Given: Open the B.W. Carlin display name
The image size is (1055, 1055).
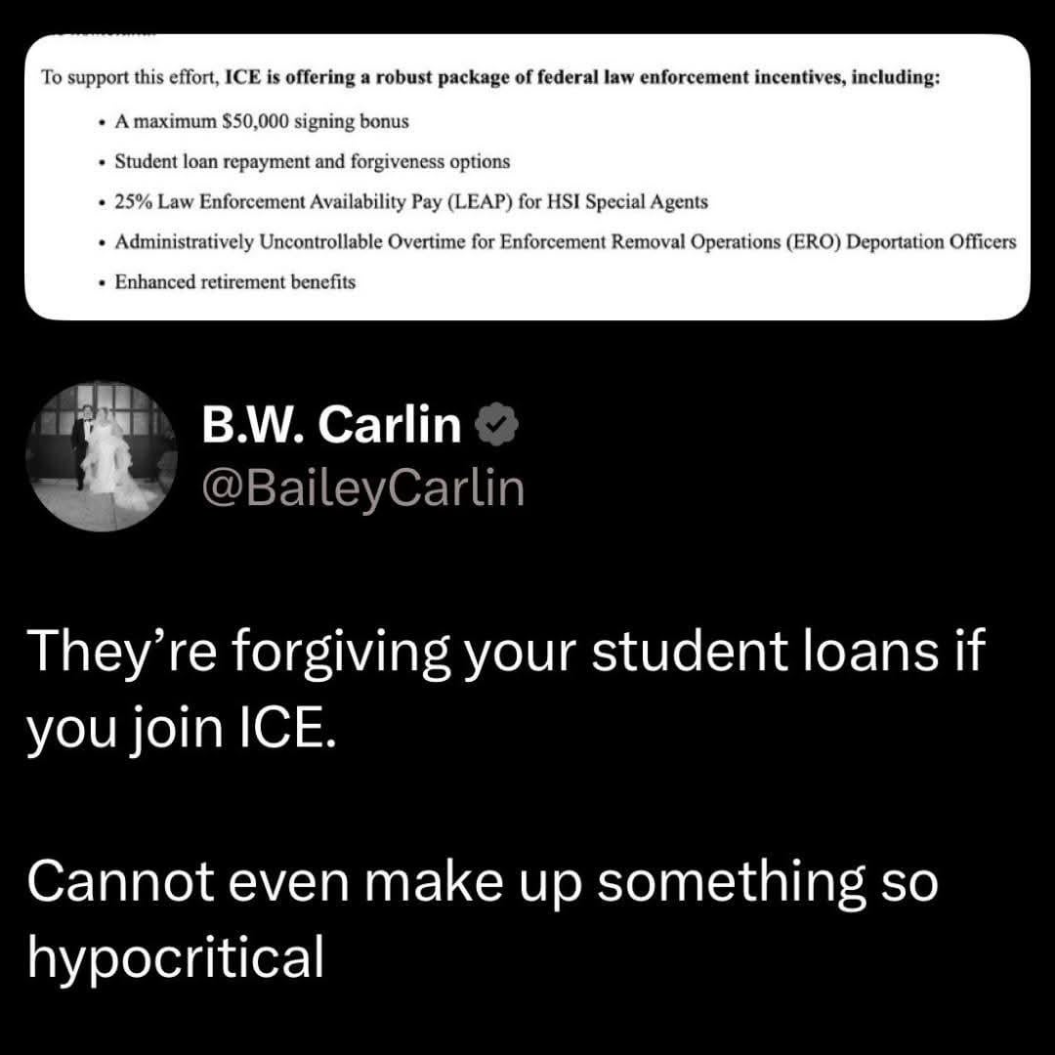Looking at the screenshot, I should [x=331, y=425].
